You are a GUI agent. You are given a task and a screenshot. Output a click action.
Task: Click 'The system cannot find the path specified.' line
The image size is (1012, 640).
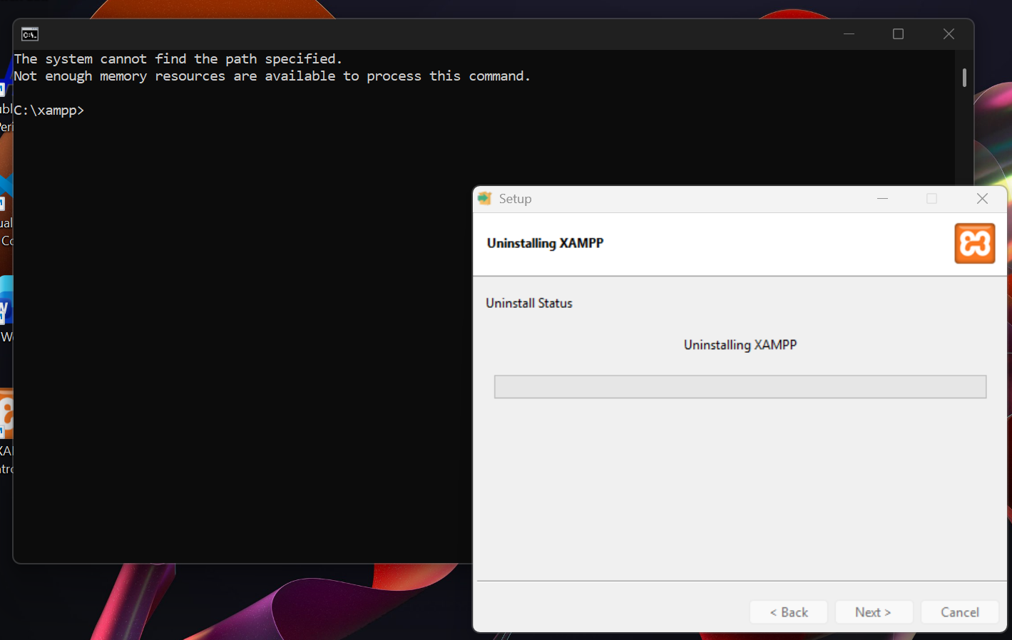[x=178, y=59]
